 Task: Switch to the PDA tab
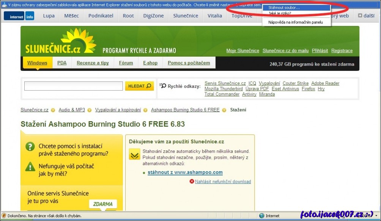[x=62, y=63]
